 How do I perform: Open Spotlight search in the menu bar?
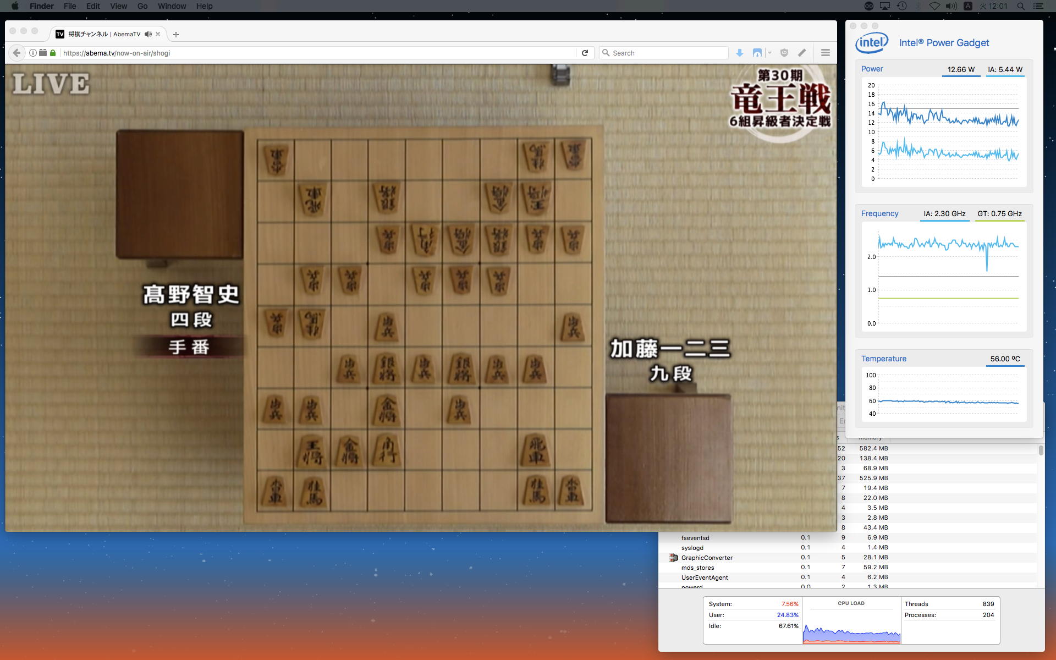pyautogui.click(x=1021, y=6)
